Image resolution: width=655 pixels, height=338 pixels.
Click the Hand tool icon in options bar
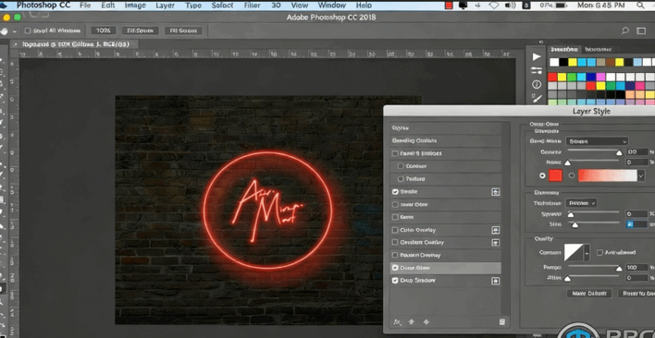coord(5,31)
